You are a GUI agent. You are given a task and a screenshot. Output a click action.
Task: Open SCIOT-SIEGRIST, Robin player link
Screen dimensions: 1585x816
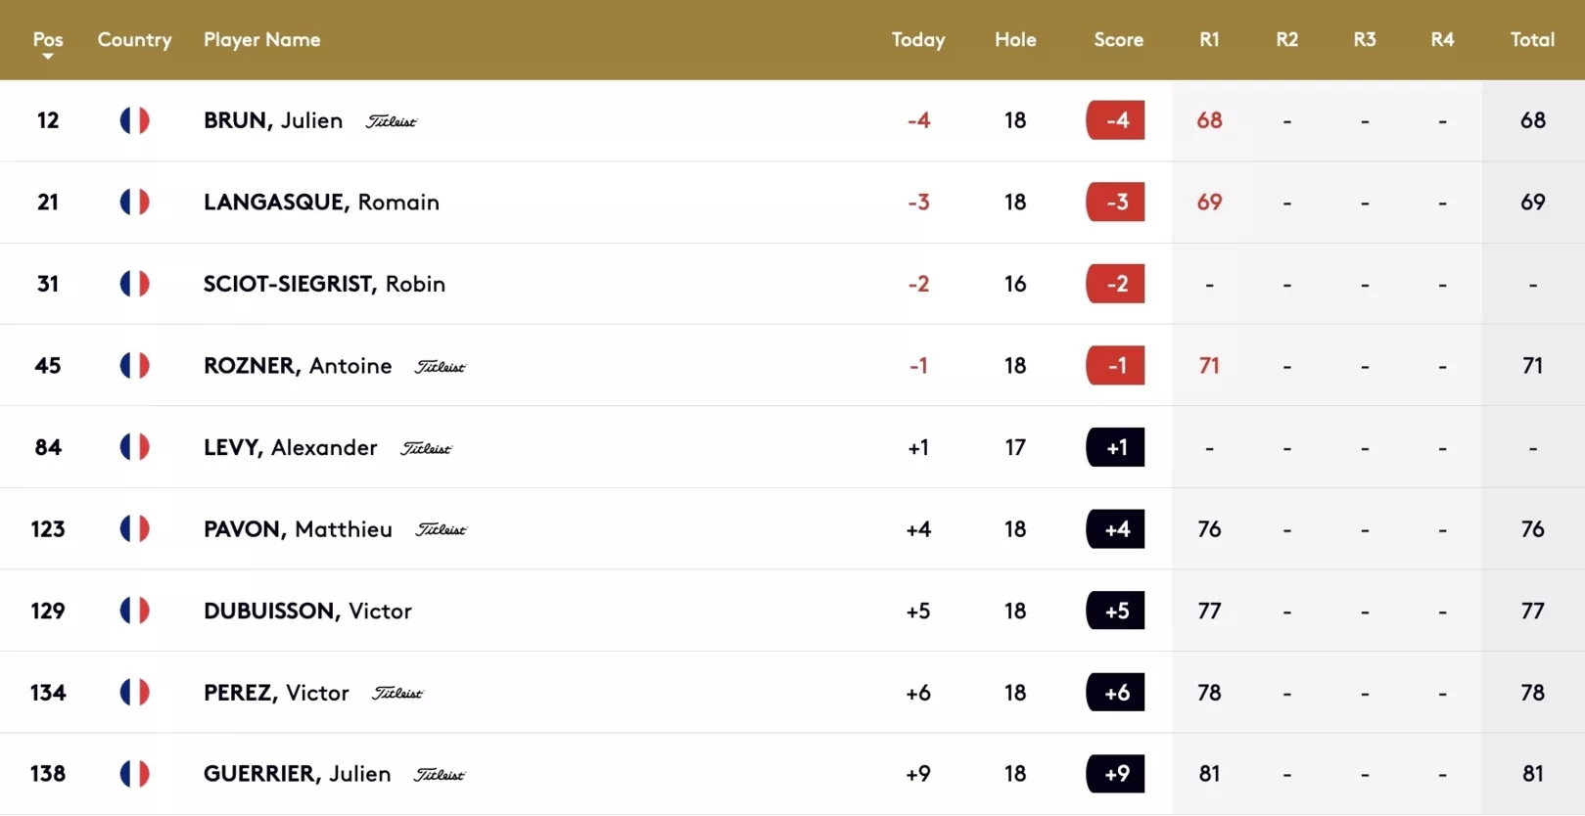point(324,284)
